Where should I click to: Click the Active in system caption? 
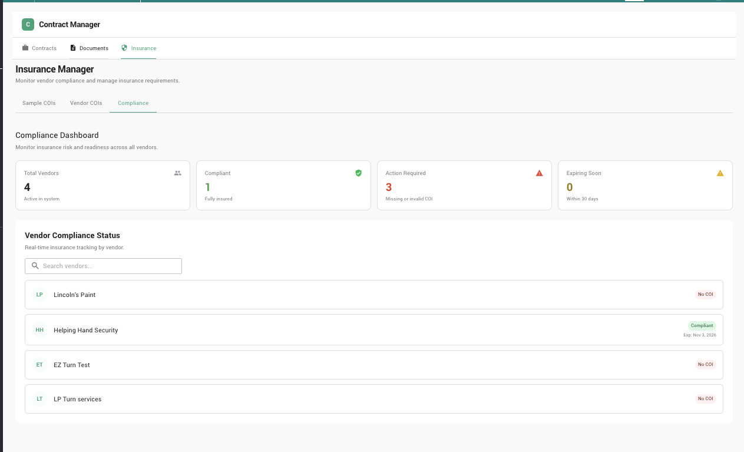pyautogui.click(x=42, y=199)
